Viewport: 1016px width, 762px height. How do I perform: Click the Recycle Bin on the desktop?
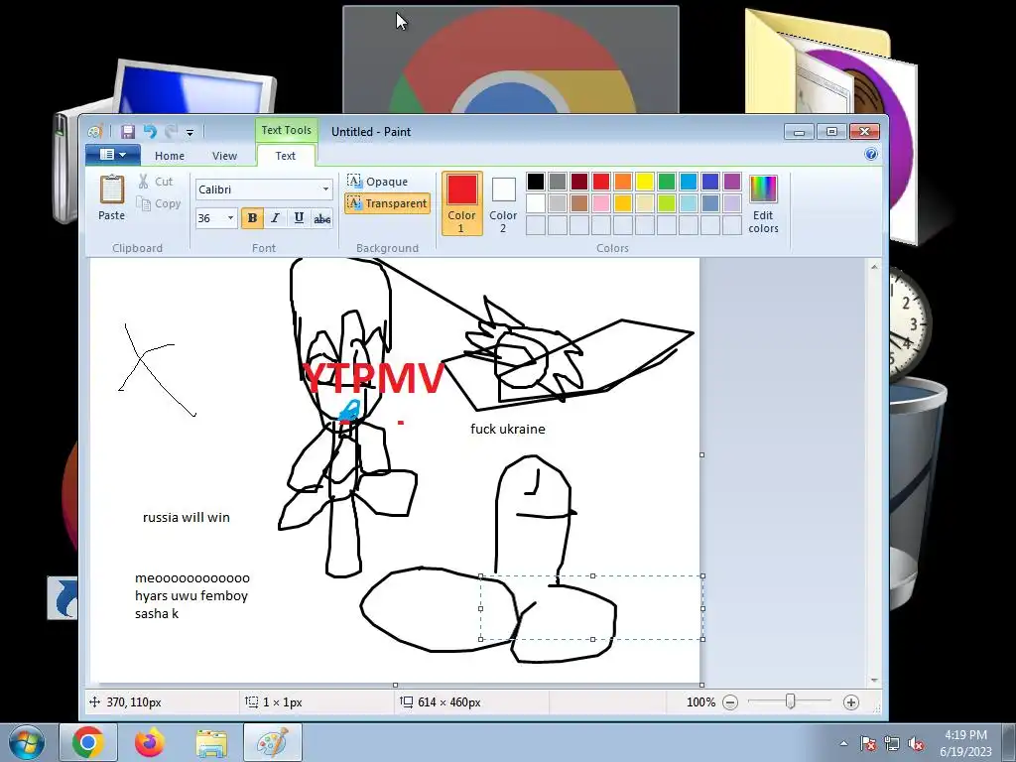tap(918, 492)
